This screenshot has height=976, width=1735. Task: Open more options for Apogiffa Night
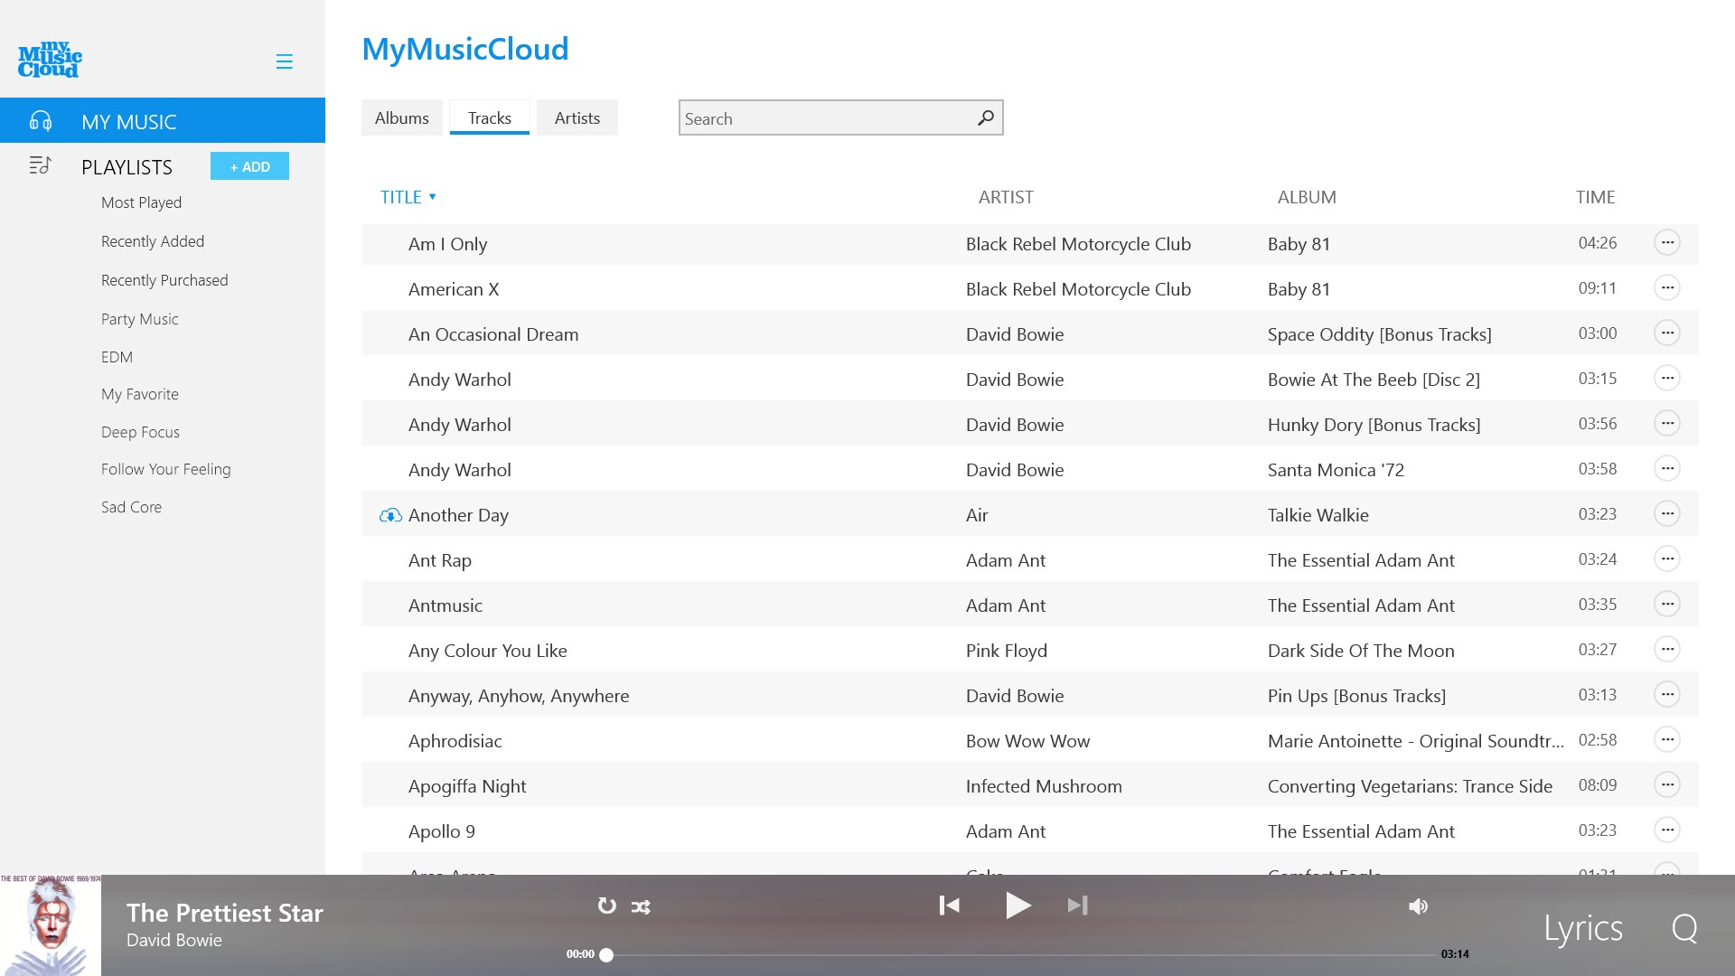[x=1667, y=784]
